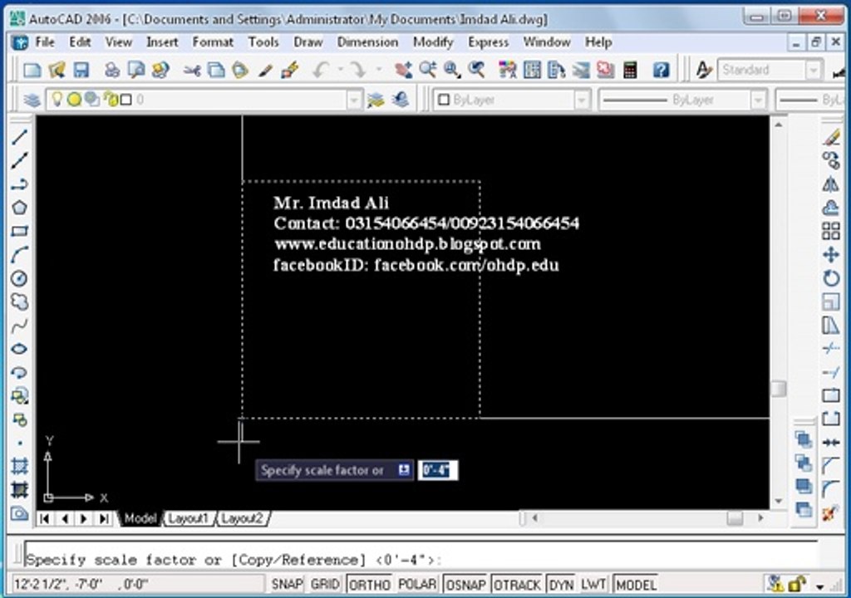Toggle GRID display in status bar

pos(325,585)
